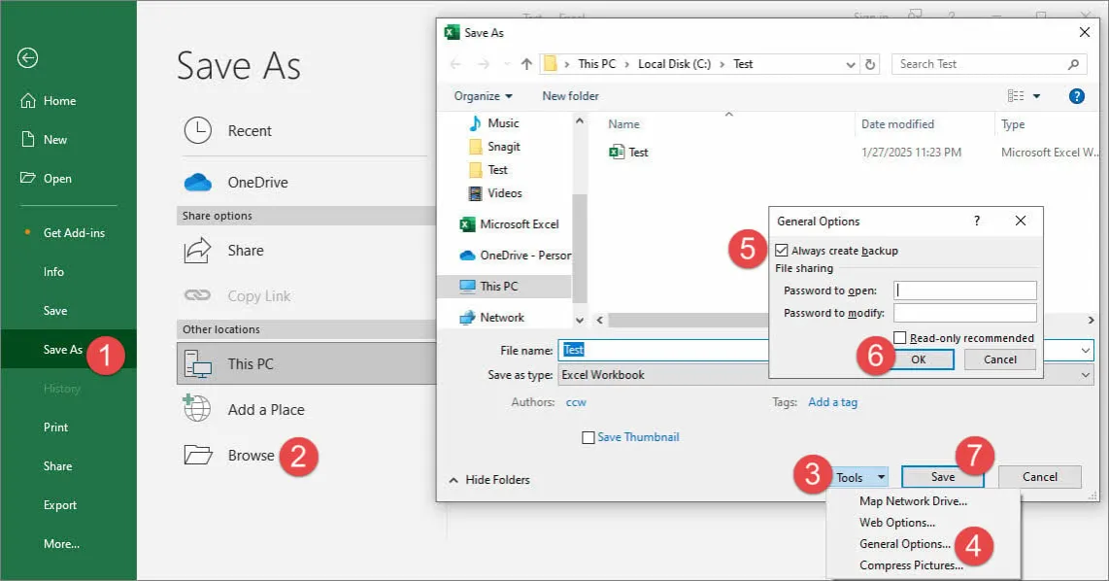Viewport: 1109px width, 581px height.
Task: Click the back arrow in Excel backstage
Action: [27, 58]
